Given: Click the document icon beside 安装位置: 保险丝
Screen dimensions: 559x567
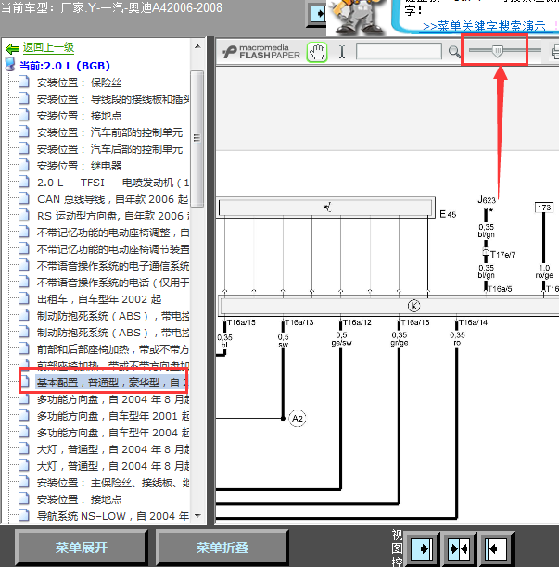Looking at the screenshot, I should click(x=24, y=82).
